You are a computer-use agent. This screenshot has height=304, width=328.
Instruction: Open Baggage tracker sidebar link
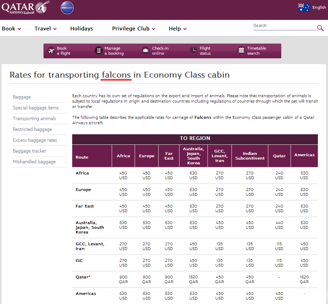[29, 151]
